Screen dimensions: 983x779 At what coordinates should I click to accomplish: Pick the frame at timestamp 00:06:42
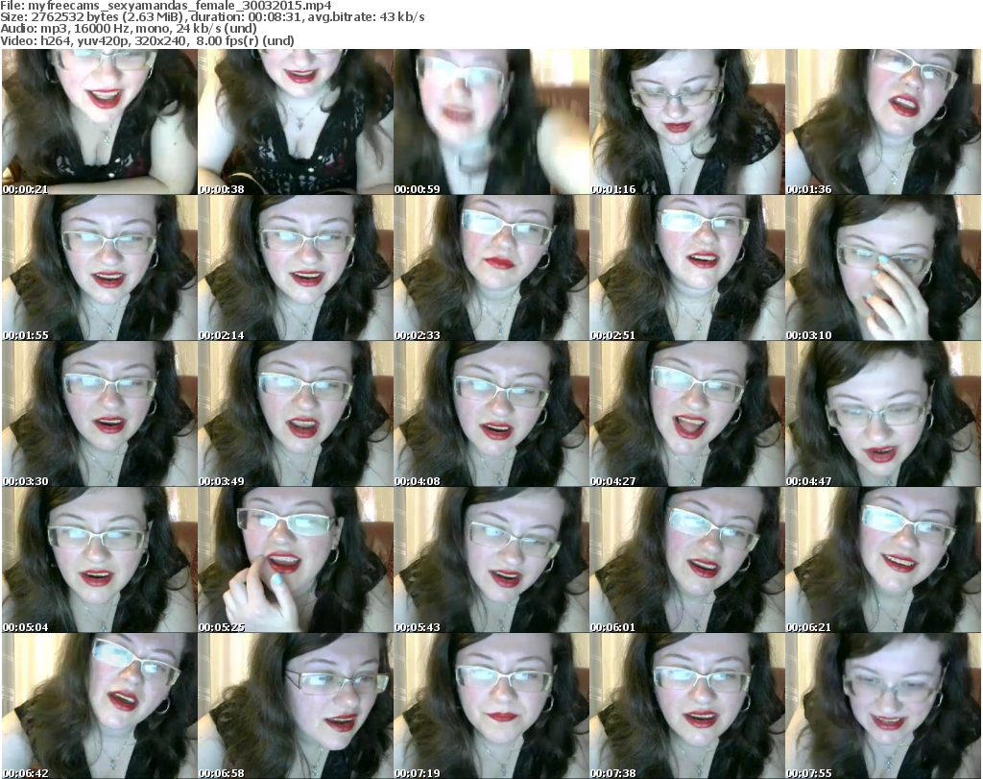tap(100, 706)
